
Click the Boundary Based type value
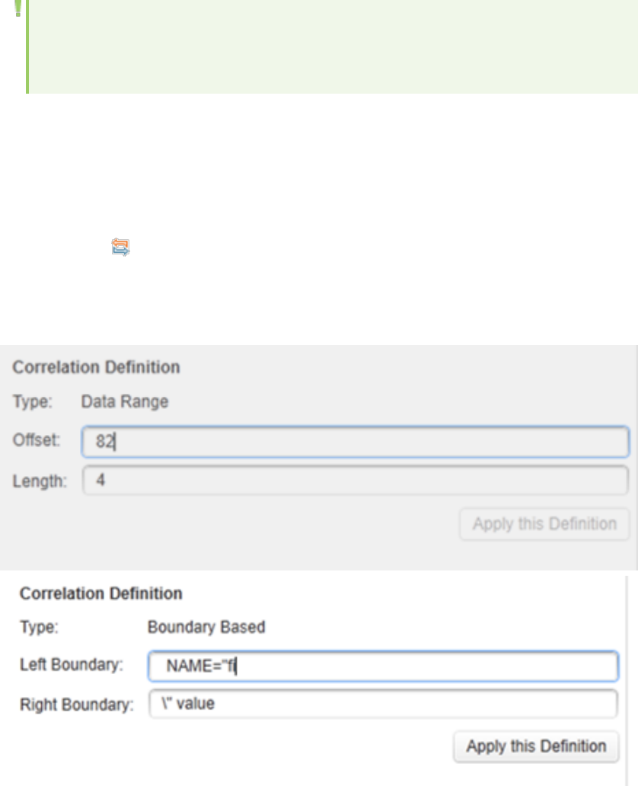(206, 628)
